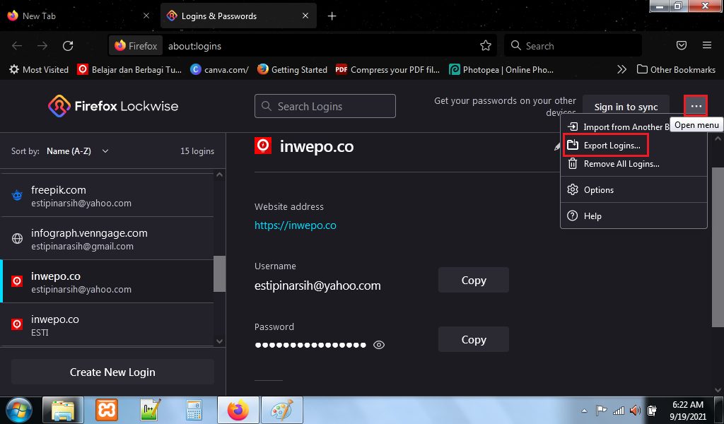Click the Windows Start button
Viewport: 724px width, 424px height.
pos(18,410)
